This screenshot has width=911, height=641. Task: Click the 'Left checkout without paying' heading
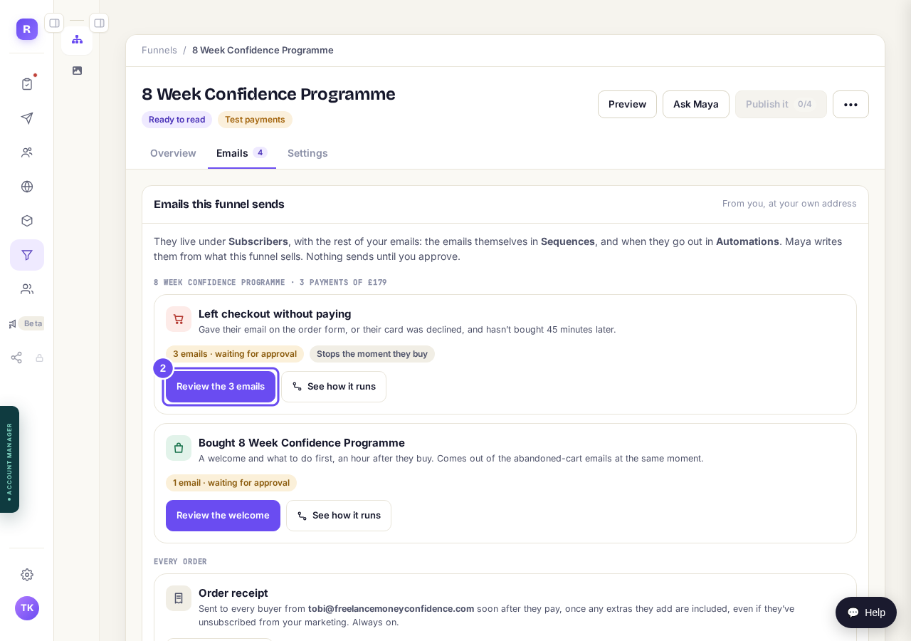pyautogui.click(x=275, y=313)
